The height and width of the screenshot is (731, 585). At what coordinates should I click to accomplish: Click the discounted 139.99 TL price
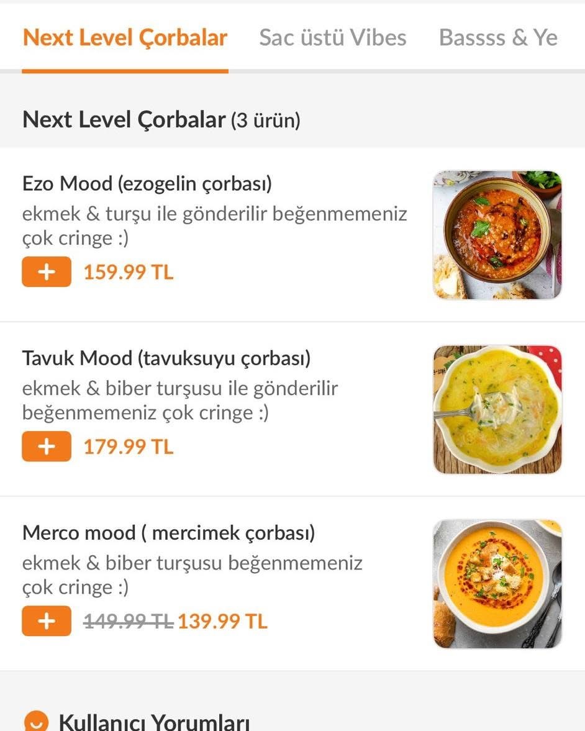(x=222, y=622)
